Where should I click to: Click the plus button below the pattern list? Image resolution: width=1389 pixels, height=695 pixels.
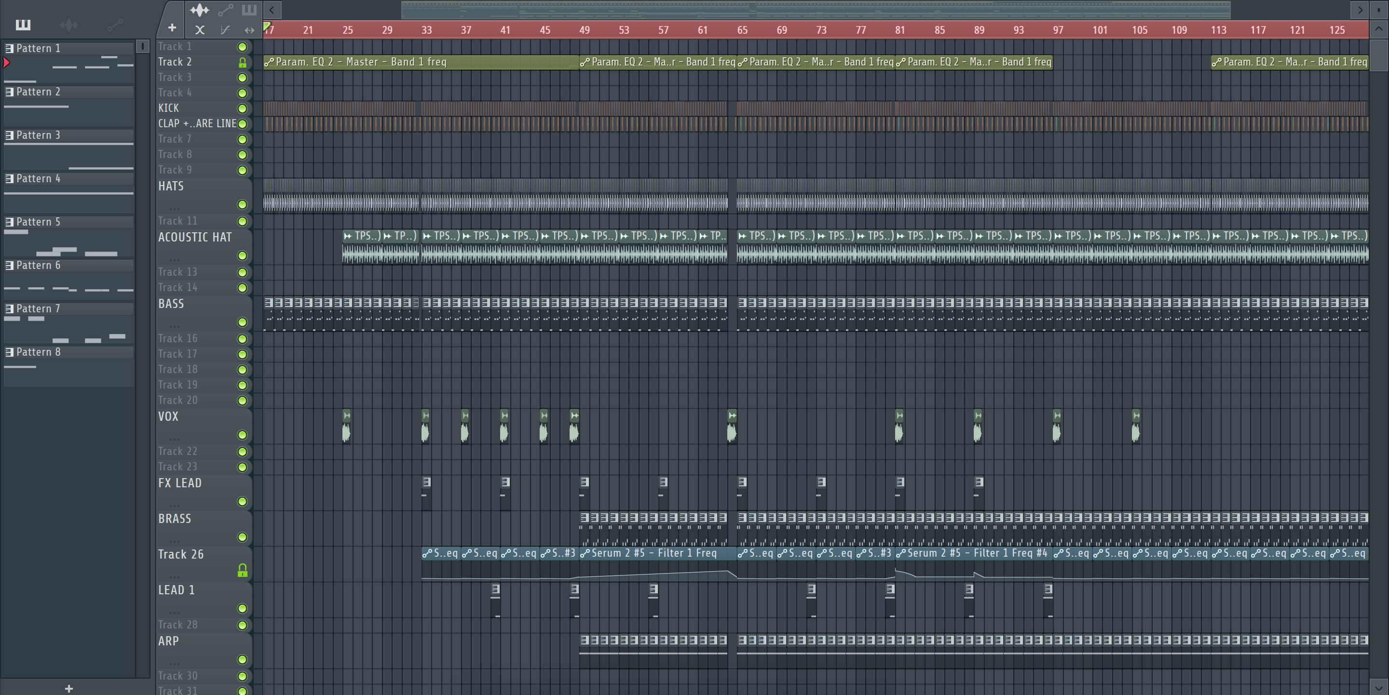(x=69, y=688)
